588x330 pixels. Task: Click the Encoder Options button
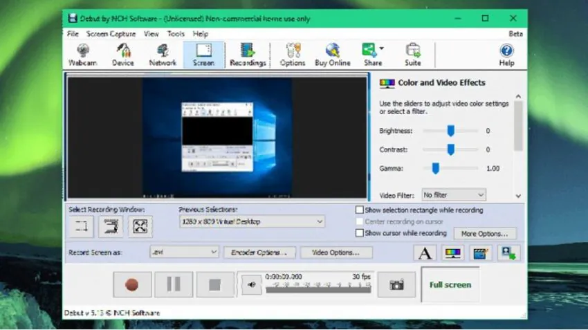coord(259,253)
